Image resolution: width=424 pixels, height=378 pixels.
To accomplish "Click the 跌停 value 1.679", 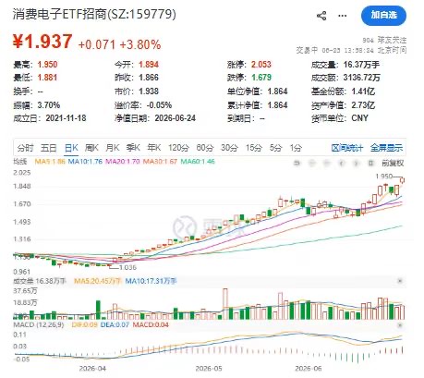I will tap(261, 78).
